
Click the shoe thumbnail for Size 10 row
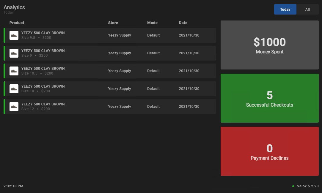coord(14,89)
